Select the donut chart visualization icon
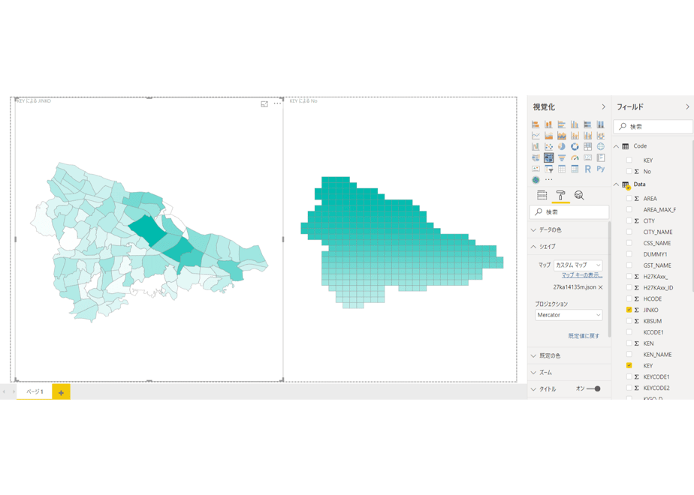Viewport: 694px width, 495px height. 575,147
